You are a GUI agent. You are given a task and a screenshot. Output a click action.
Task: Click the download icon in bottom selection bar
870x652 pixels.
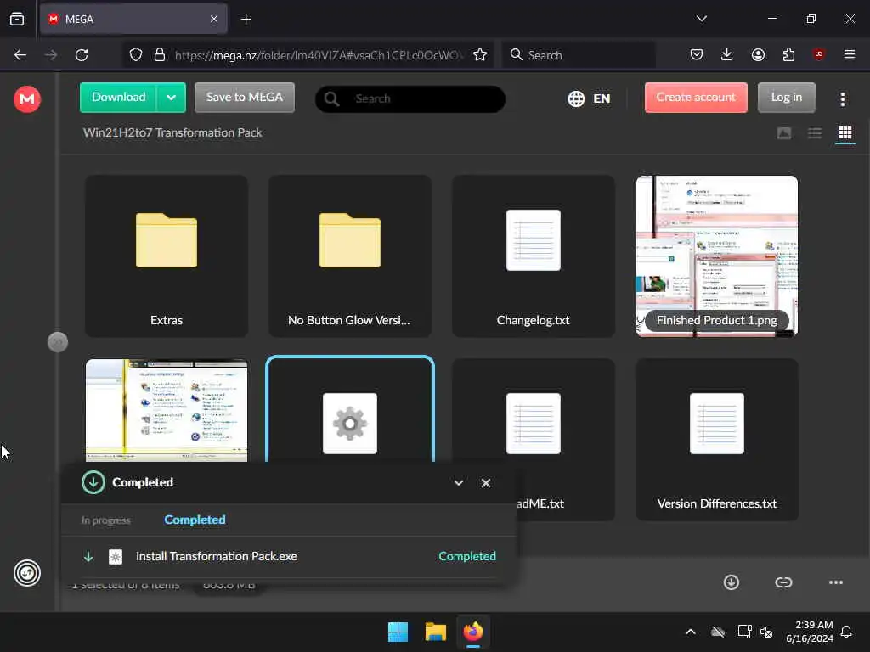click(x=732, y=582)
